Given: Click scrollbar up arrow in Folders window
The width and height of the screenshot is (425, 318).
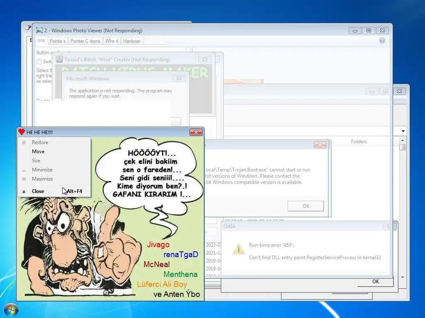Looking at the screenshot, I should point(403,140).
